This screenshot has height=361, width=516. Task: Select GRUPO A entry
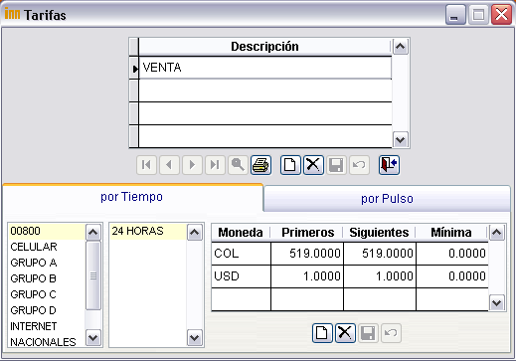point(47,263)
